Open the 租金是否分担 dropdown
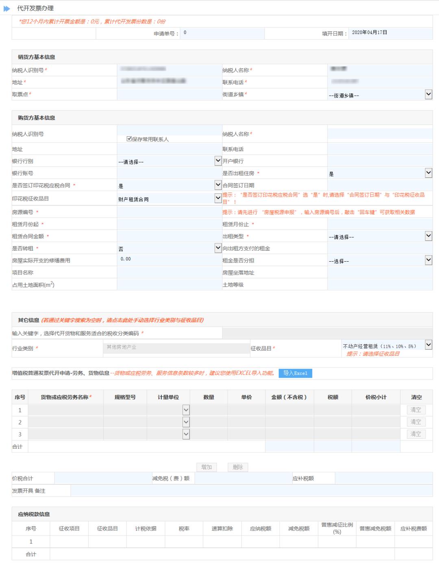439x564 pixels. pyautogui.click(x=428, y=260)
